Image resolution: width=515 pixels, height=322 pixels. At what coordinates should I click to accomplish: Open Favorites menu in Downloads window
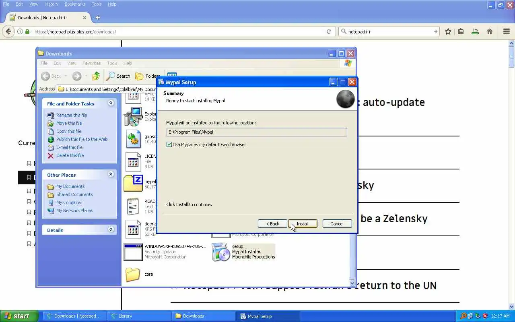(91, 63)
